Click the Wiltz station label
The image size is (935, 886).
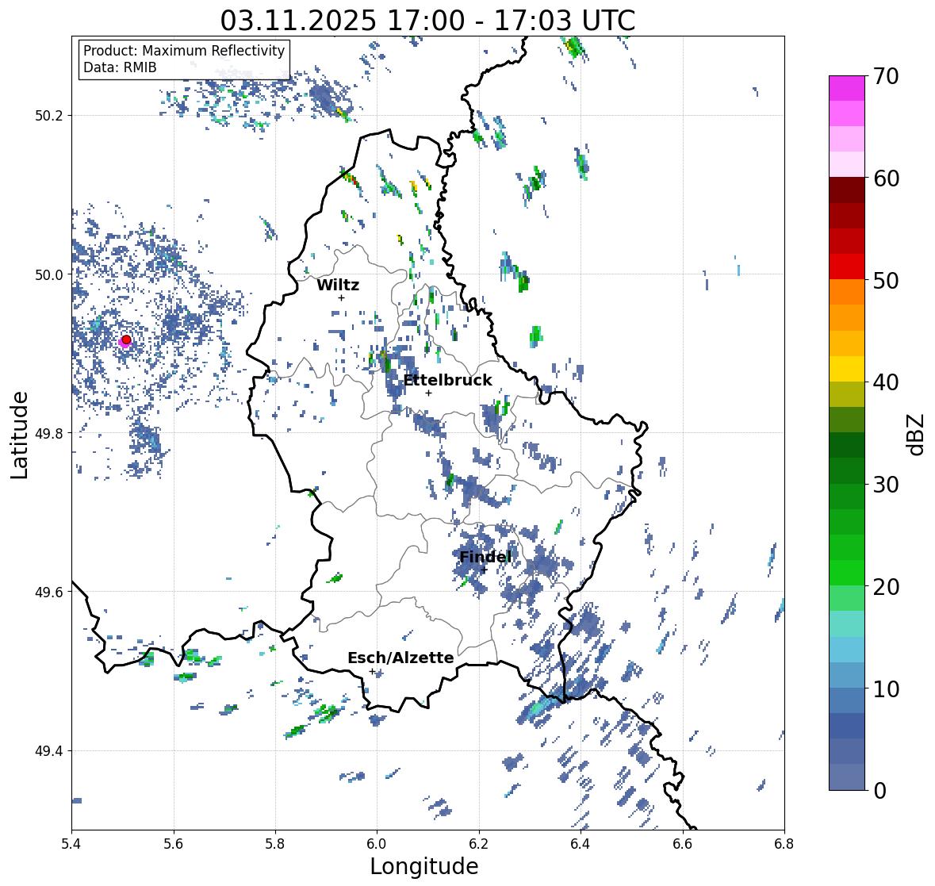click(x=338, y=285)
